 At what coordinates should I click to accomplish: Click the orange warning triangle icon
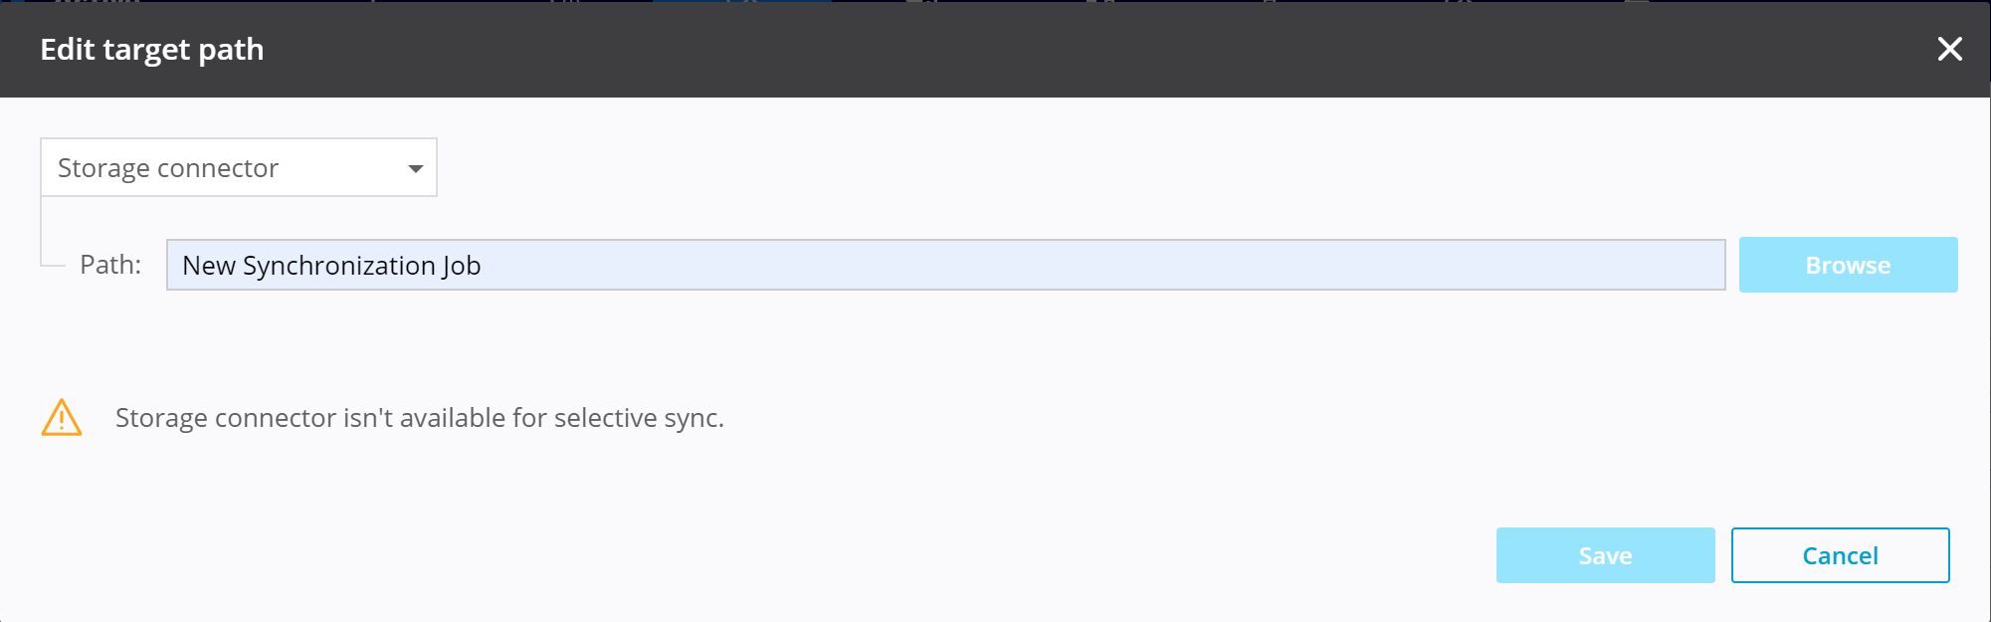62,418
